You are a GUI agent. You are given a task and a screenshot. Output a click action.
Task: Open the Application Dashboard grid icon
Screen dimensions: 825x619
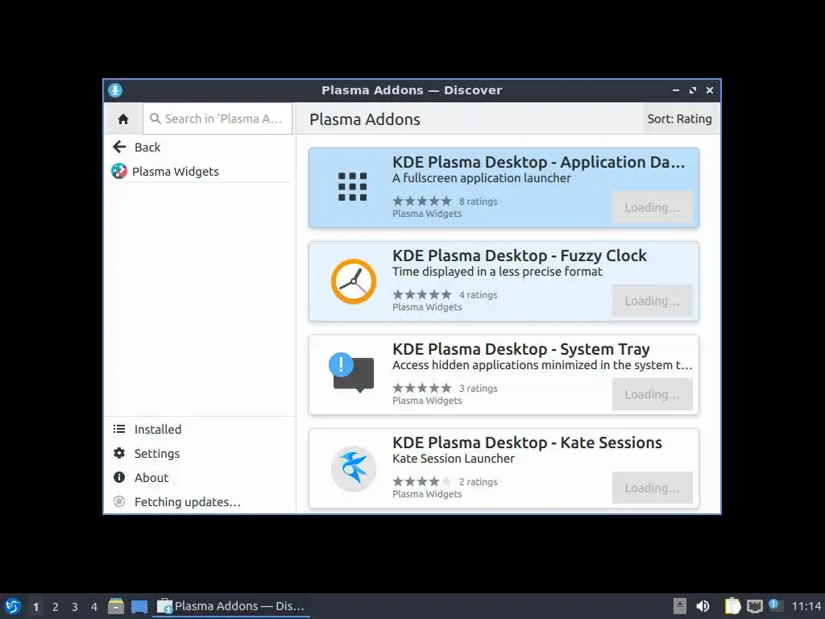pyautogui.click(x=353, y=187)
